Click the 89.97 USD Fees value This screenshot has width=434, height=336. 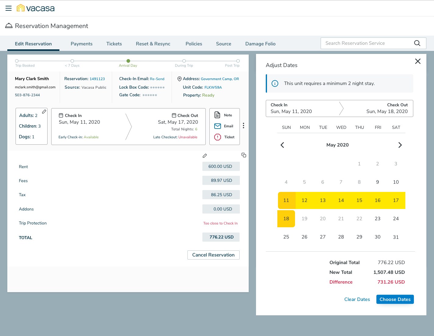[221, 180]
